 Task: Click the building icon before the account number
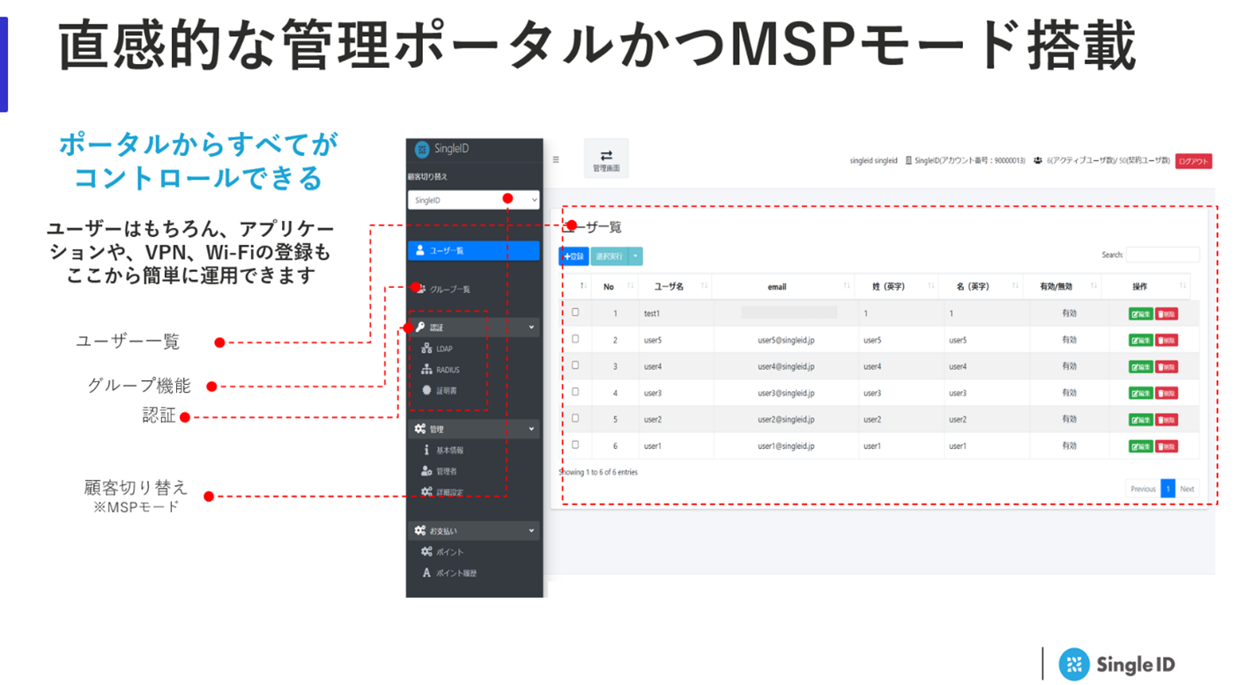[x=908, y=160]
